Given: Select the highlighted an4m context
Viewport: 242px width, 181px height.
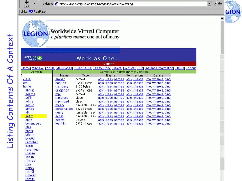Looking at the screenshot, I should pos(29,116).
